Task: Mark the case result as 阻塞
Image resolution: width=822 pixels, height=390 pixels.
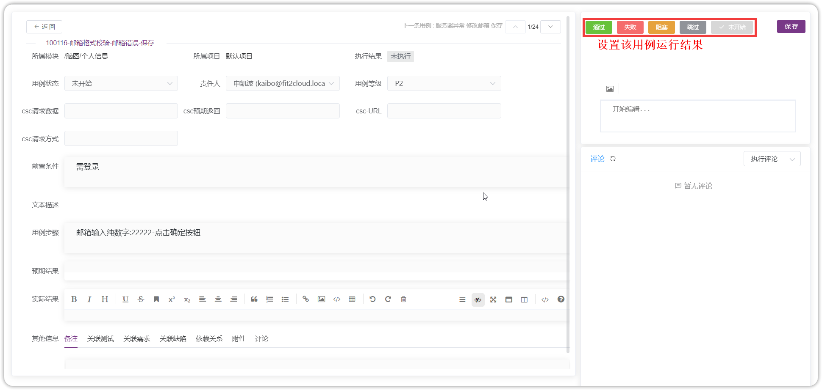Action: tap(661, 27)
